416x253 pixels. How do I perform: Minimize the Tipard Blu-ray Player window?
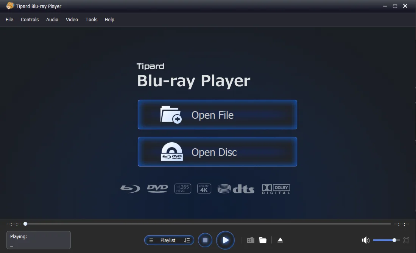[x=385, y=6]
